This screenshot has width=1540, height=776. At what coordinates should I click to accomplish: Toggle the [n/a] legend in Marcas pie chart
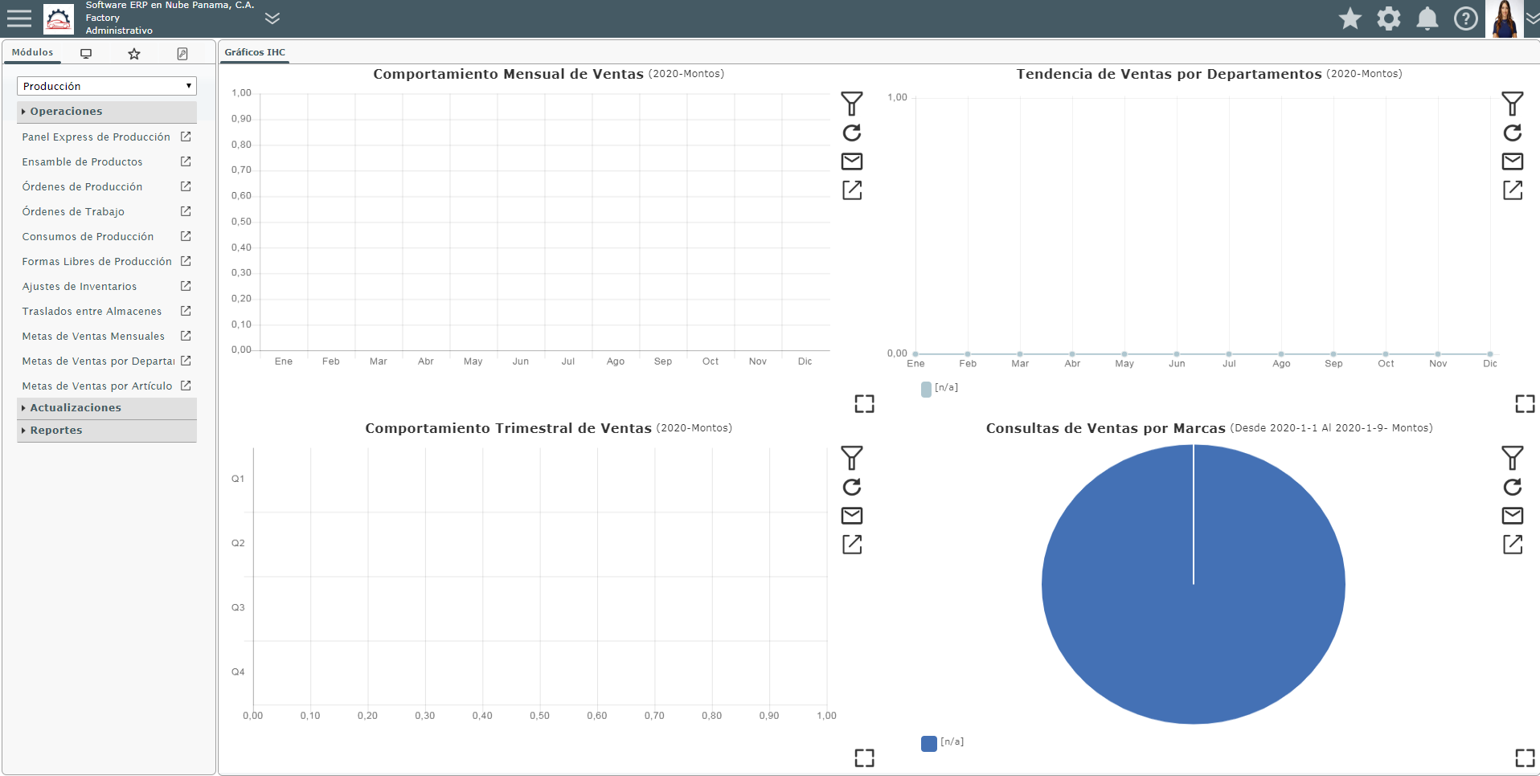(942, 742)
